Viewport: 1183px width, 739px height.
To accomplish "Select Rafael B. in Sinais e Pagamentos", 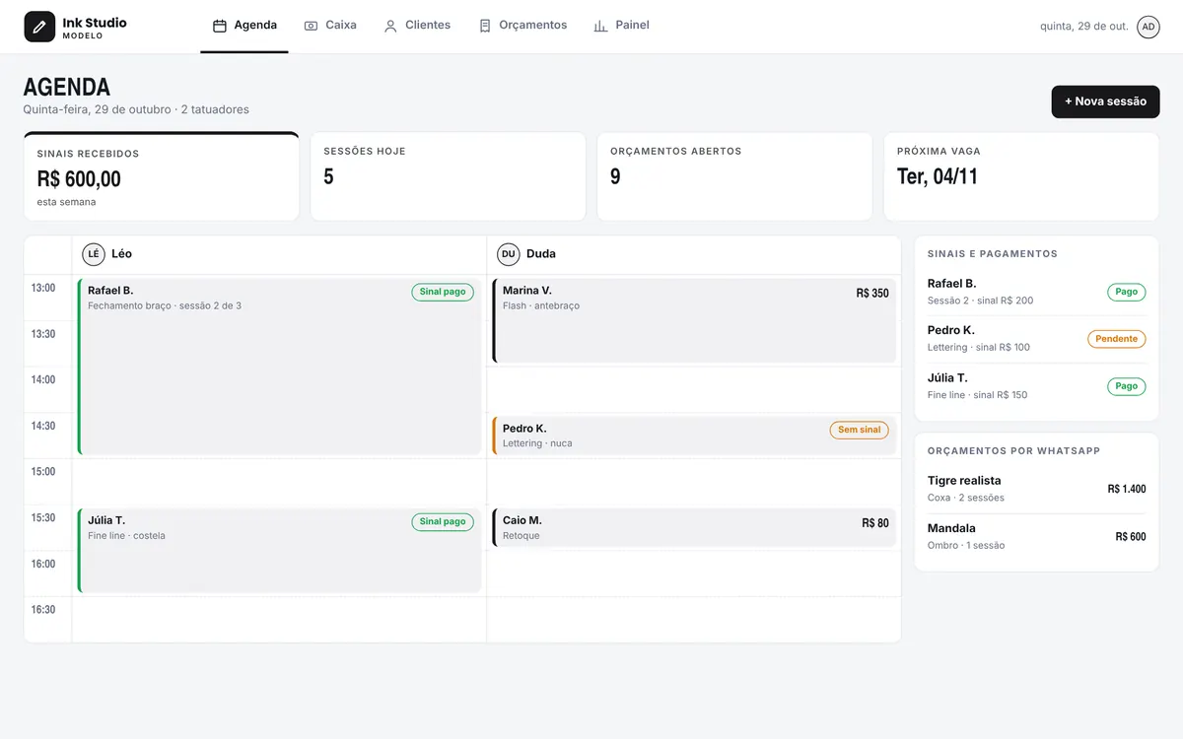I will [x=1037, y=292].
